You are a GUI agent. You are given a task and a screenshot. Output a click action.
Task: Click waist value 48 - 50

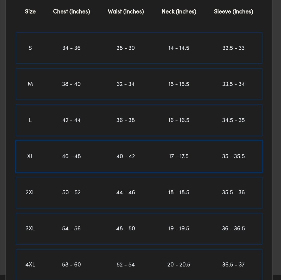click(126, 229)
